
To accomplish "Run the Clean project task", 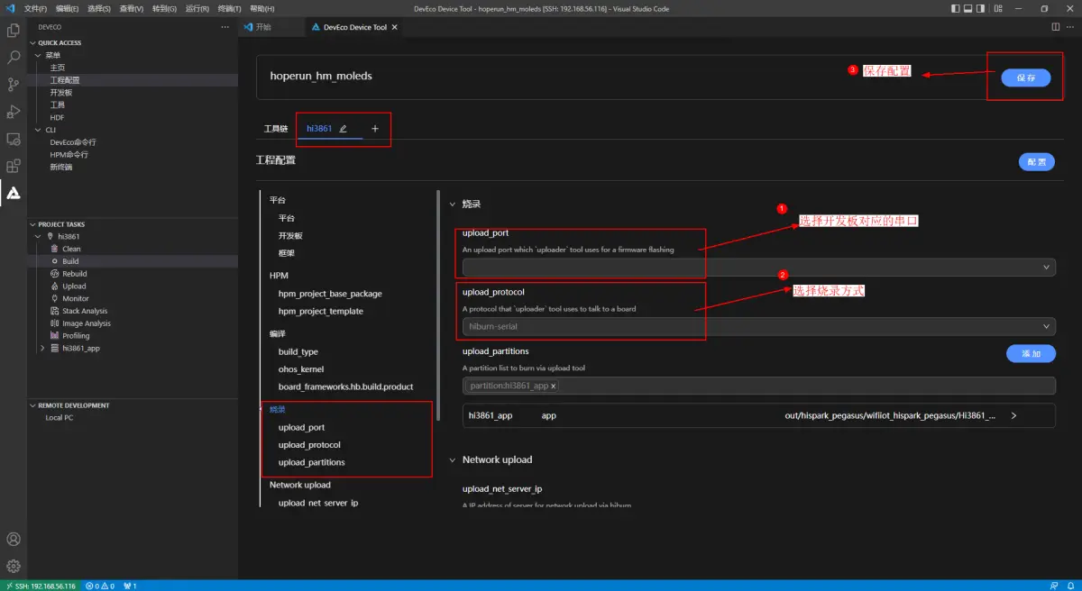I will click(71, 249).
